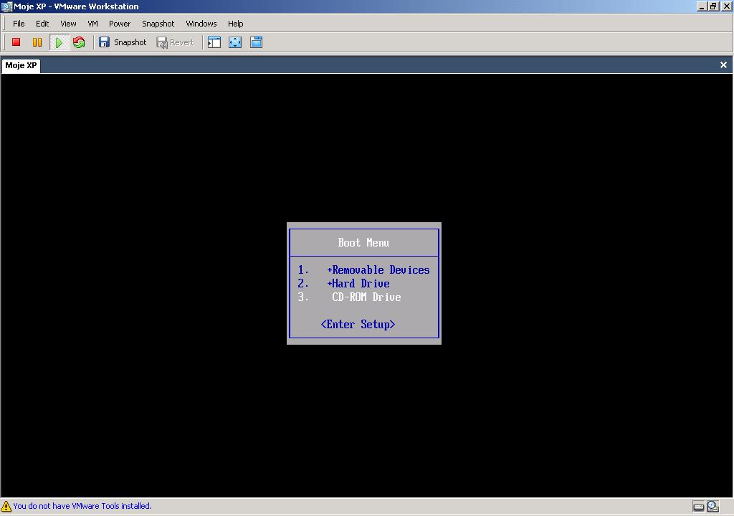
Task: Click the VMware Workstation title bar icon
Action: (x=6, y=6)
